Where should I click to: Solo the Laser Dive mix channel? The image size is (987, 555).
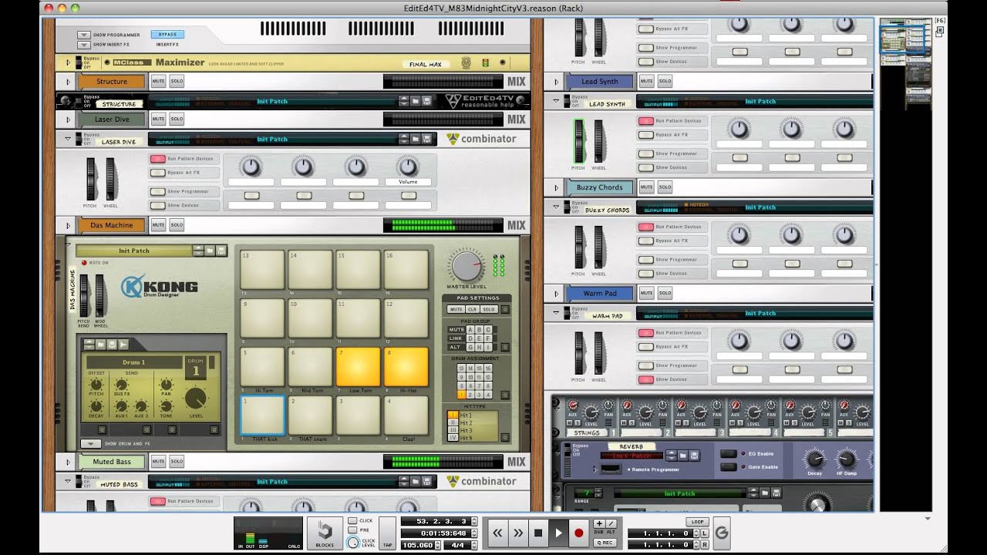pos(177,119)
